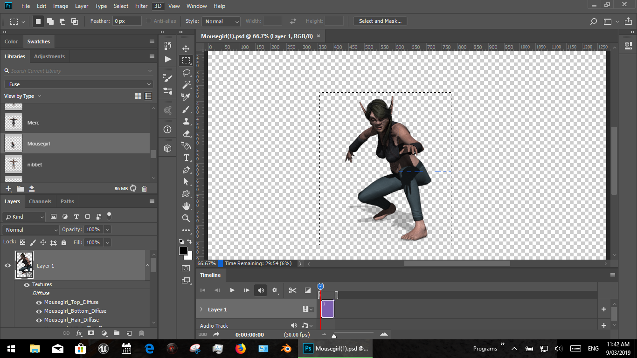
Task: Select the Type tool
Action: tap(186, 158)
